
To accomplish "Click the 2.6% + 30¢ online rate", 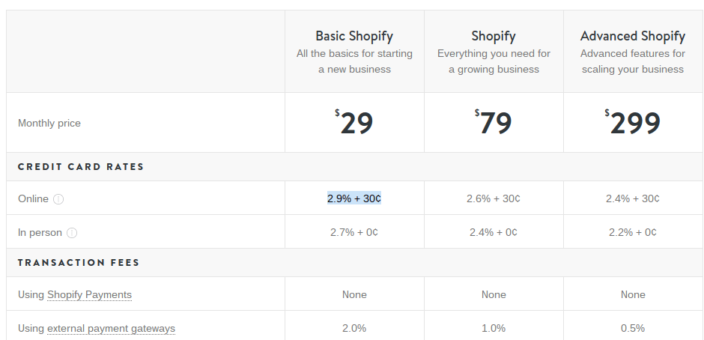I will tap(494, 198).
